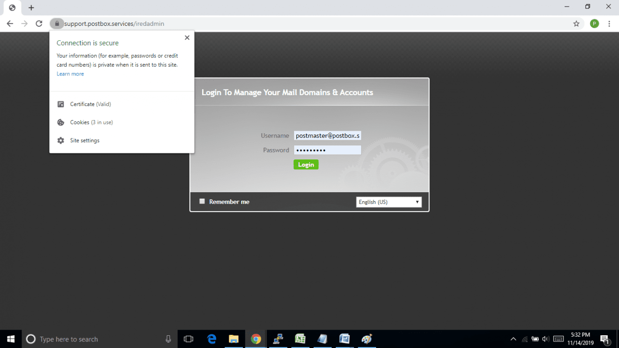This screenshot has width=619, height=348.
Task: Reload the page with the refresh icon
Action: point(39,23)
